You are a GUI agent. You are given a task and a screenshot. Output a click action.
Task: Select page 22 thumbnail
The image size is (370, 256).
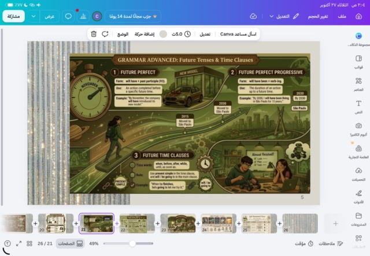pos(137,223)
